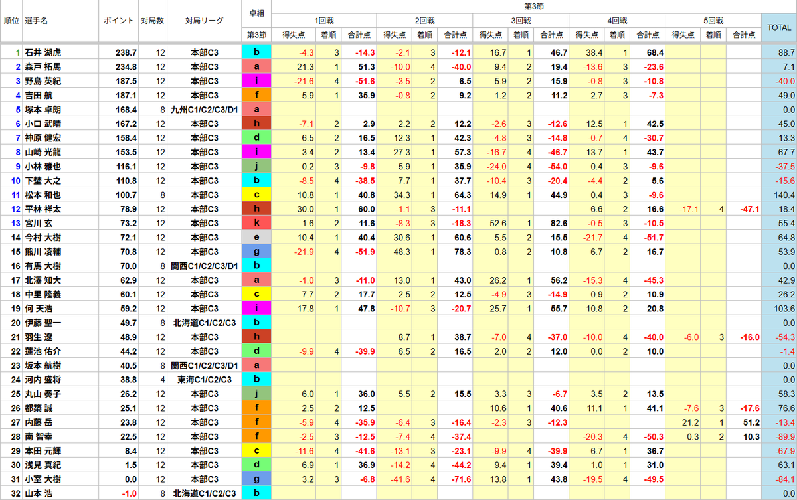Click the 5回戦 header cell
The width and height of the screenshot is (797, 500).
(713, 21)
